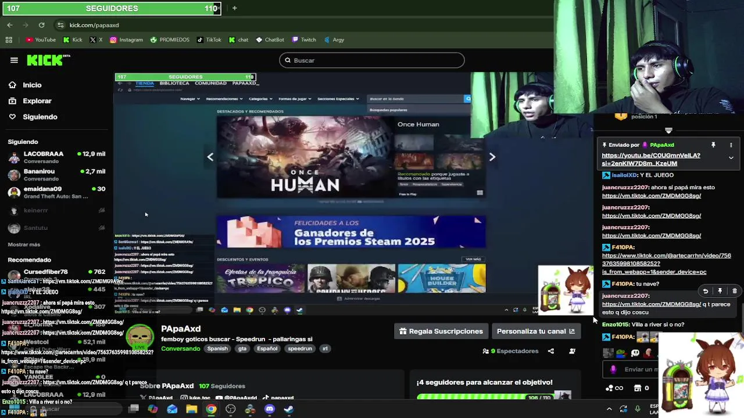This screenshot has width=744, height=418.
Task: Open a new browser tab
Action: point(234,8)
